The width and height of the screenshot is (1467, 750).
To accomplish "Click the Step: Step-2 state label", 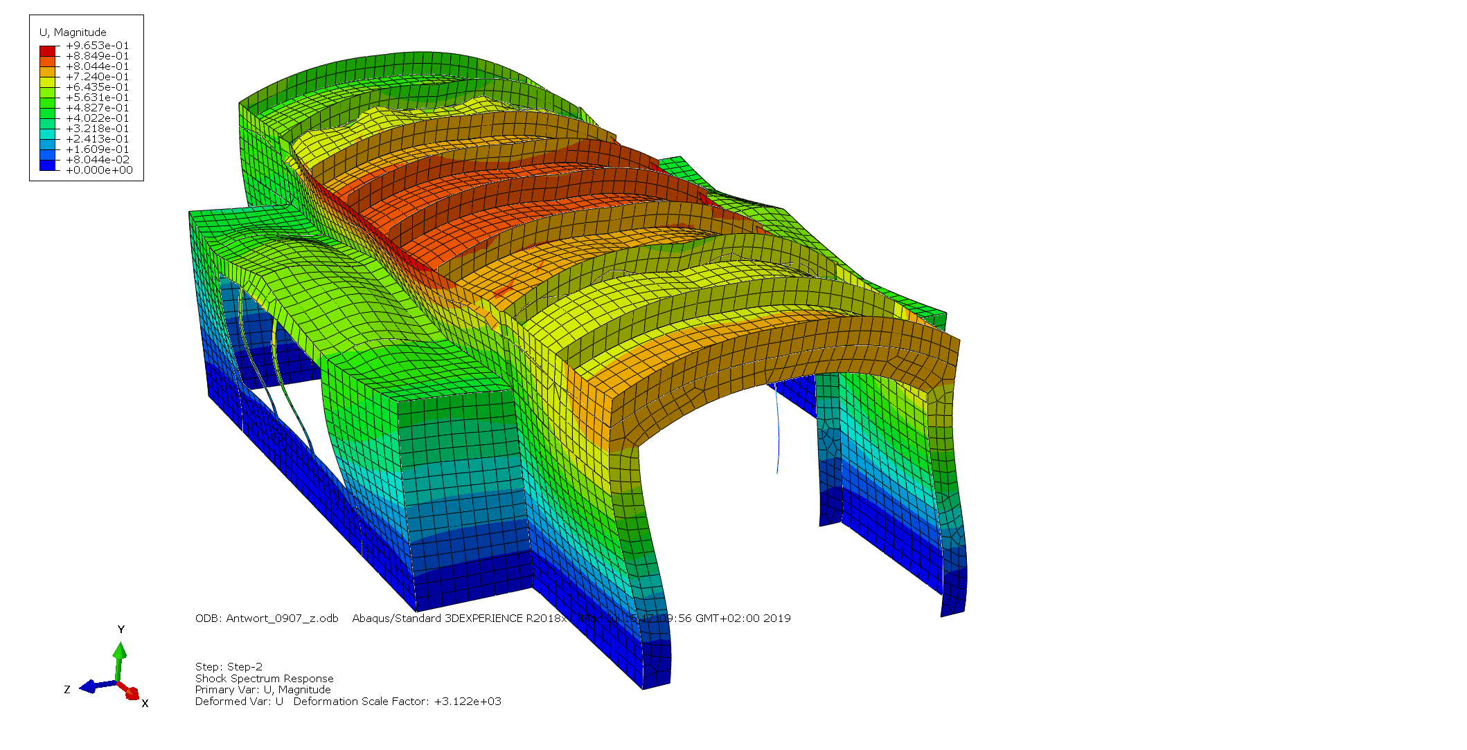I will click(229, 667).
